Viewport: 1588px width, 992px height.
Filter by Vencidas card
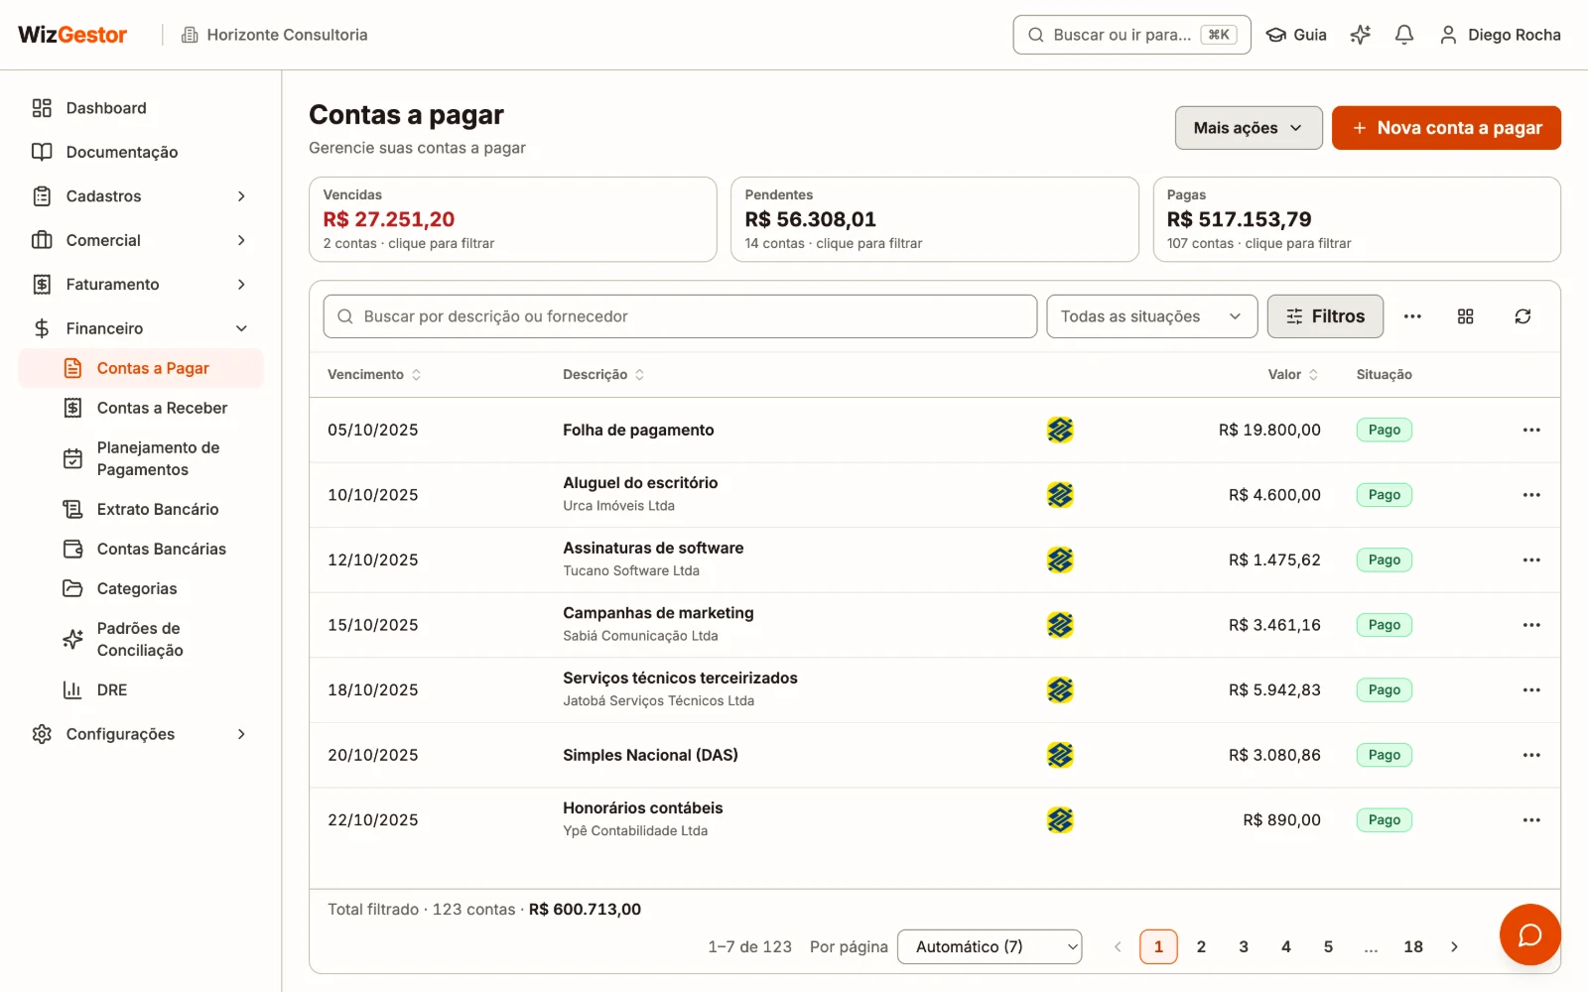[x=512, y=219]
